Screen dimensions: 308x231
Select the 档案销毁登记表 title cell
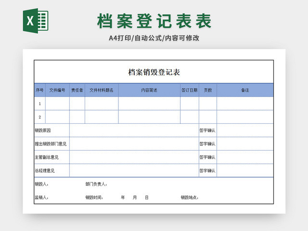coord(154,72)
